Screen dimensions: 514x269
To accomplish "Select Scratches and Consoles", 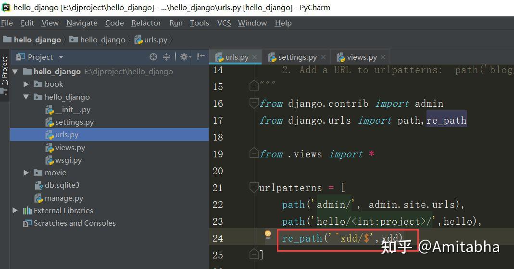I will click(x=75, y=223).
